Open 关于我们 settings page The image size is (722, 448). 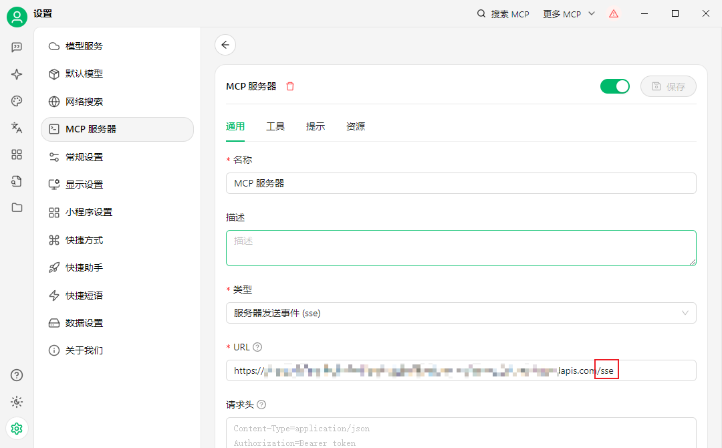coord(118,350)
